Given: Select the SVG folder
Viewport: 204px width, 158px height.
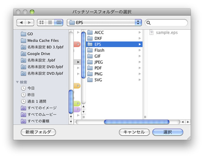Looking at the screenshot, I should (x=114, y=80).
